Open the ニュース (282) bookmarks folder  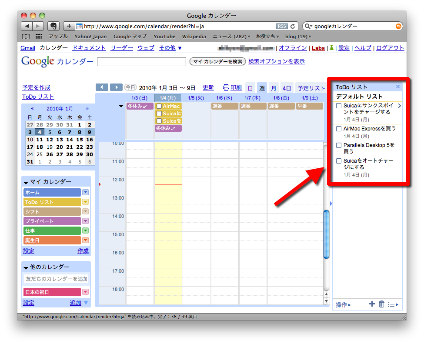click(x=231, y=37)
